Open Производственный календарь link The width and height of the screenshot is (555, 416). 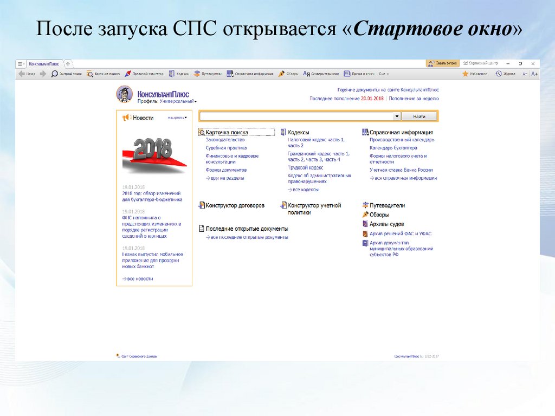pos(402,140)
